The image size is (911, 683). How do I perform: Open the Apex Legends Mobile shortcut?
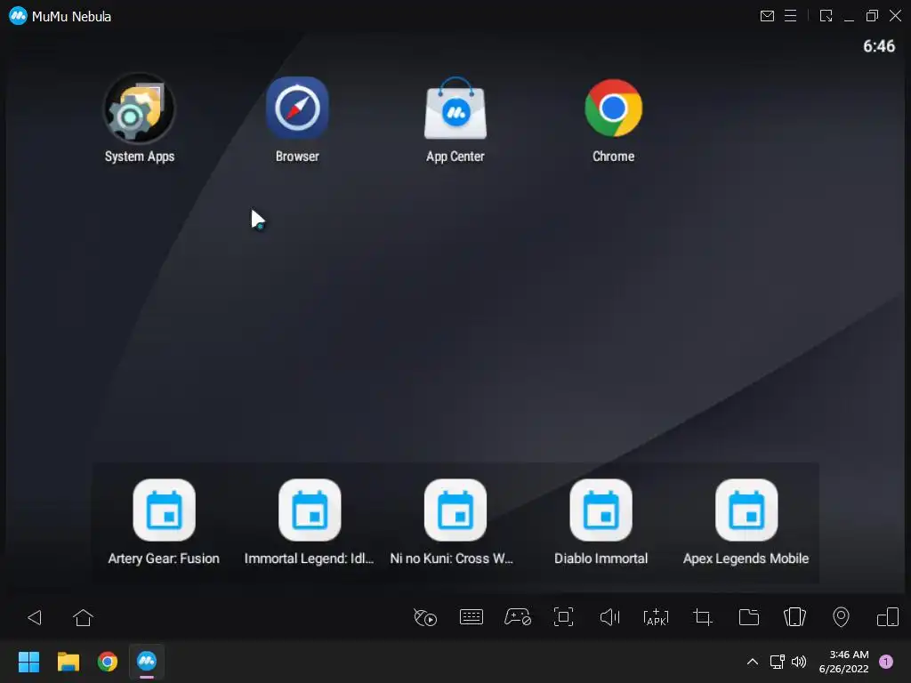click(746, 510)
